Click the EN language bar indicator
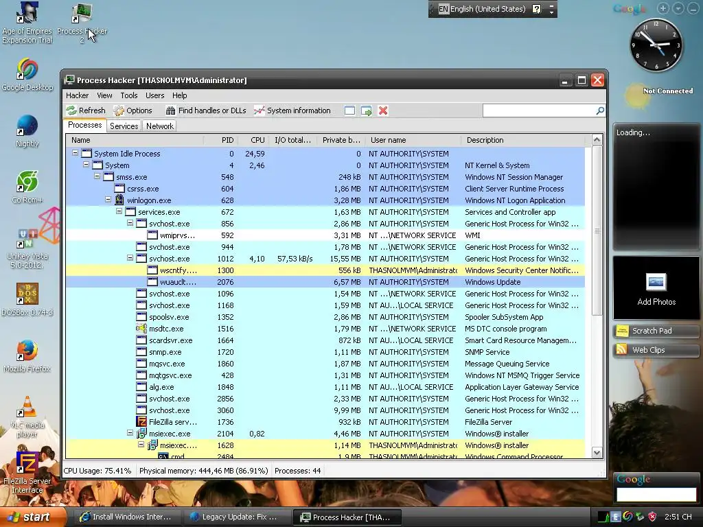Screen dimensions: 703x527 coord(443,9)
